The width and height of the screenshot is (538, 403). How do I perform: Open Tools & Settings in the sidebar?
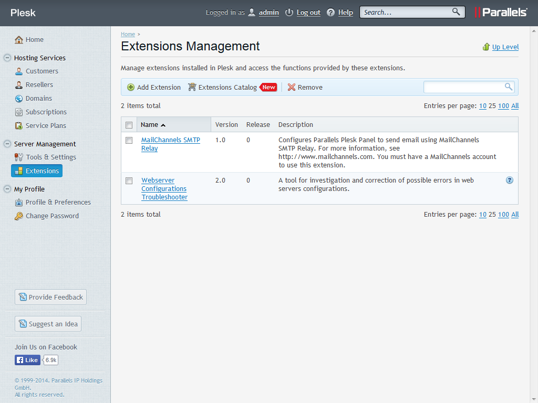51,157
